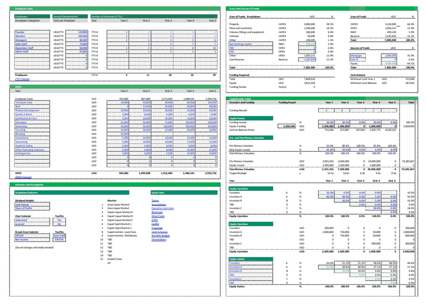Open the Monthly Budget quick link
This screenshot has width=427, height=306.
pyautogui.click(x=160, y=236)
